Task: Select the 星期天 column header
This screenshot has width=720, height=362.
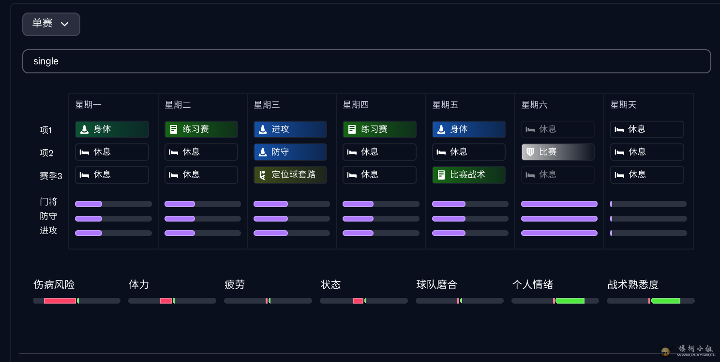Action: click(623, 105)
